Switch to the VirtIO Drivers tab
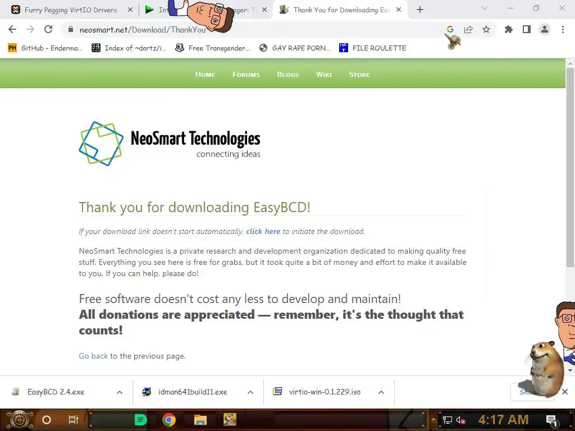 click(70, 10)
